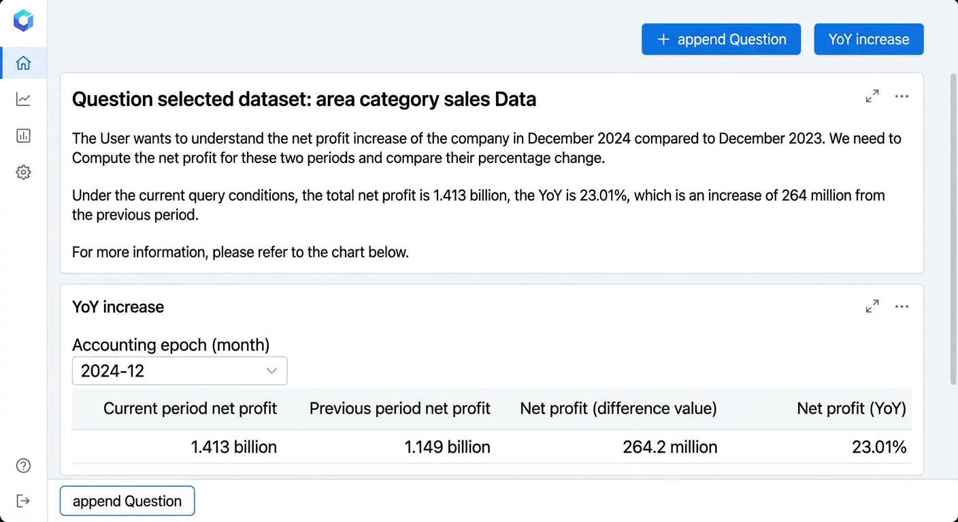Image resolution: width=958 pixels, height=522 pixels.
Task: Click the Current period net profit header
Action: tap(190, 408)
